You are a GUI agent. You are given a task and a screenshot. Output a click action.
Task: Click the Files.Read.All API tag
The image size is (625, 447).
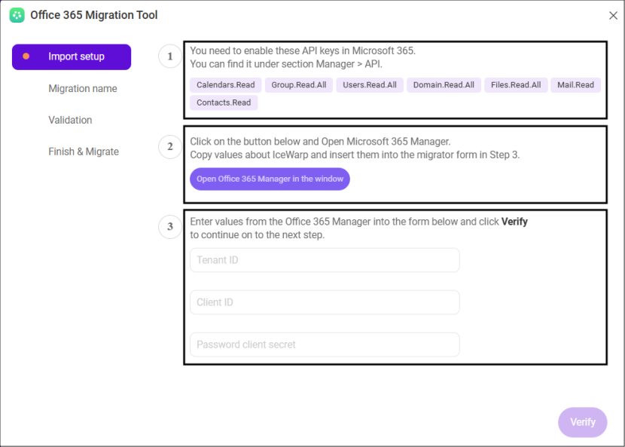pos(516,85)
